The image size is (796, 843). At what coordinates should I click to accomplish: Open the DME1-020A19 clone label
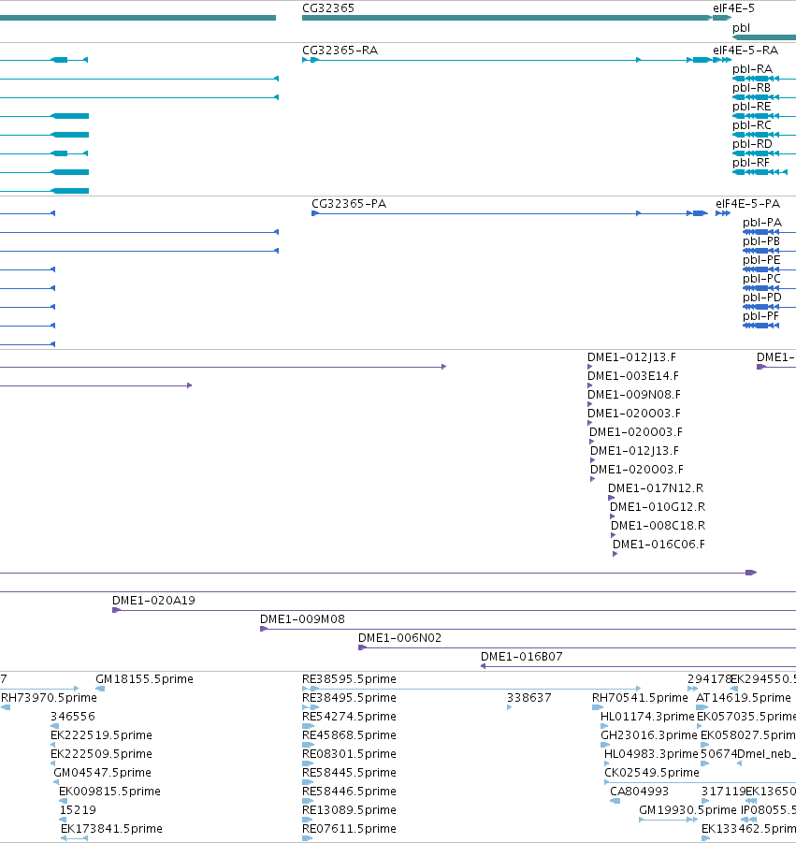pos(153,601)
